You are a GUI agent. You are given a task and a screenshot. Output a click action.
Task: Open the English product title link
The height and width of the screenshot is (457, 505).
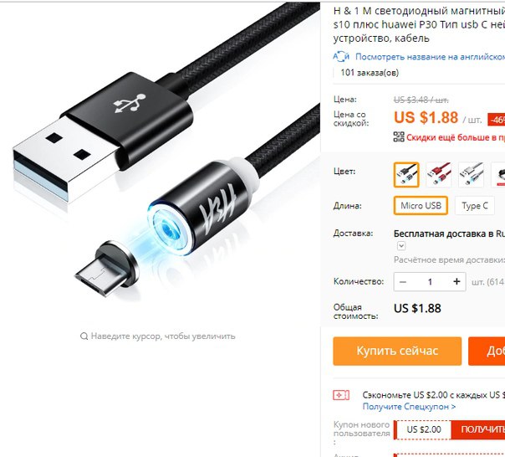click(x=430, y=57)
